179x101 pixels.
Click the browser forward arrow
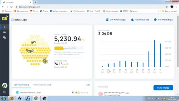[x=7, y=7]
